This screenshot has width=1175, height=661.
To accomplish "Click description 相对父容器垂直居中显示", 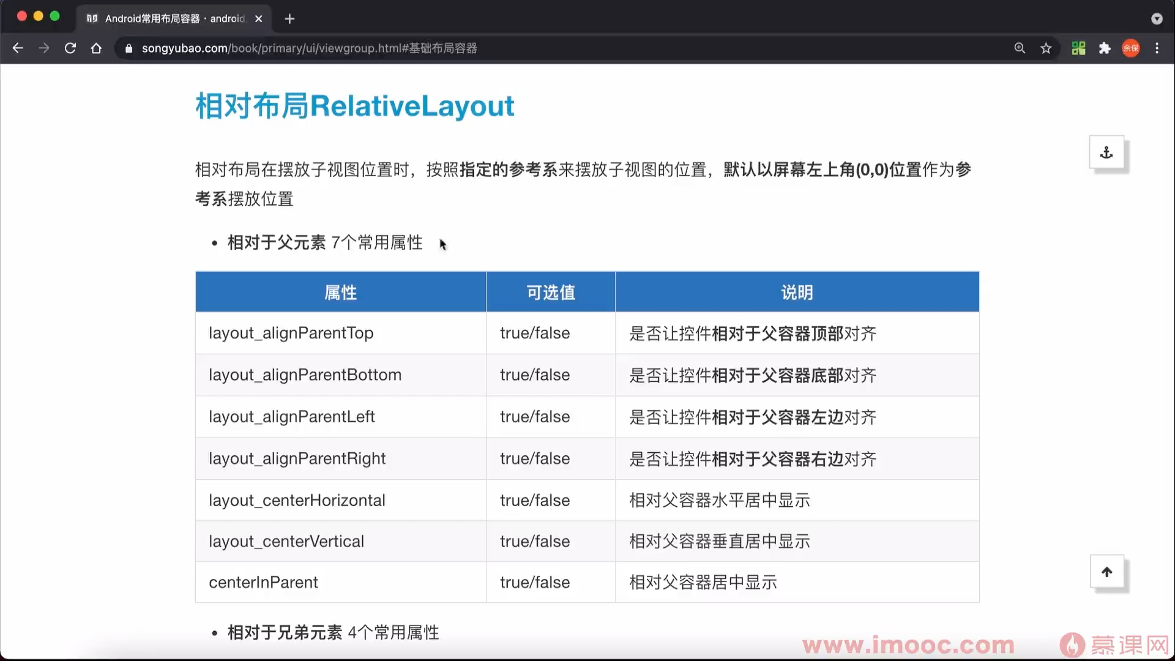I will pos(720,541).
